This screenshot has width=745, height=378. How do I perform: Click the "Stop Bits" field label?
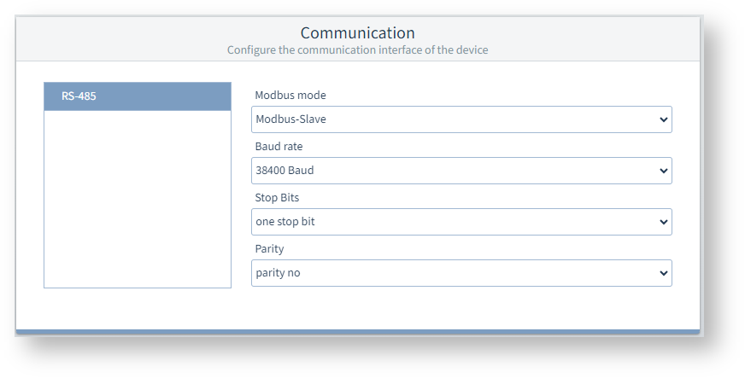[277, 198]
